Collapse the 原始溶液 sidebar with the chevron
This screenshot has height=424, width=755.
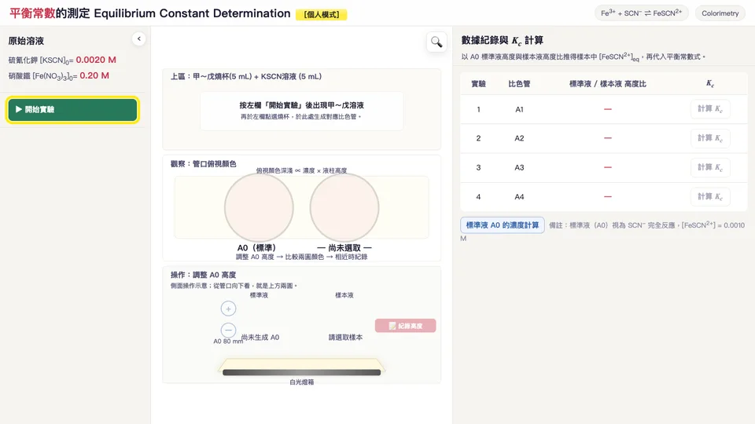tap(138, 39)
